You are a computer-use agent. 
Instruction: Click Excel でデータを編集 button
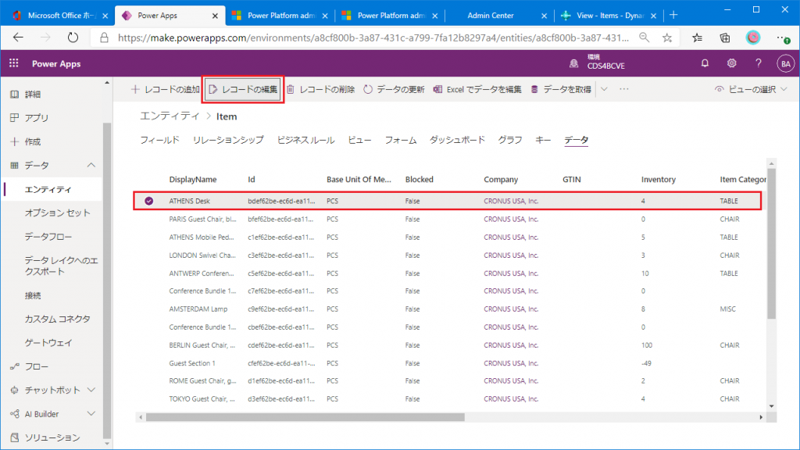point(477,89)
